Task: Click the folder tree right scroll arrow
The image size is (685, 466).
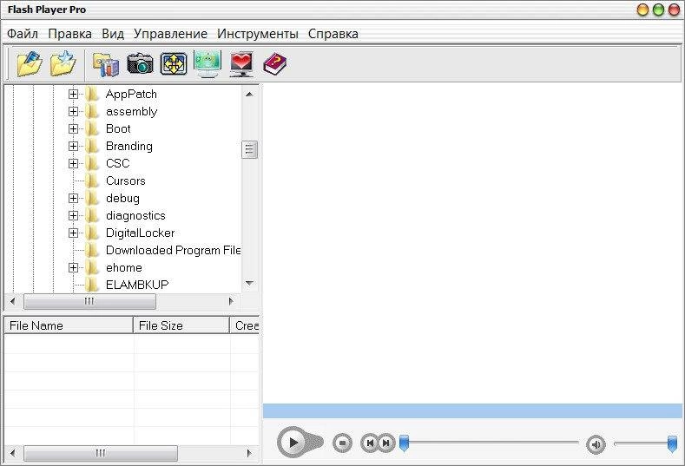Action: point(231,301)
